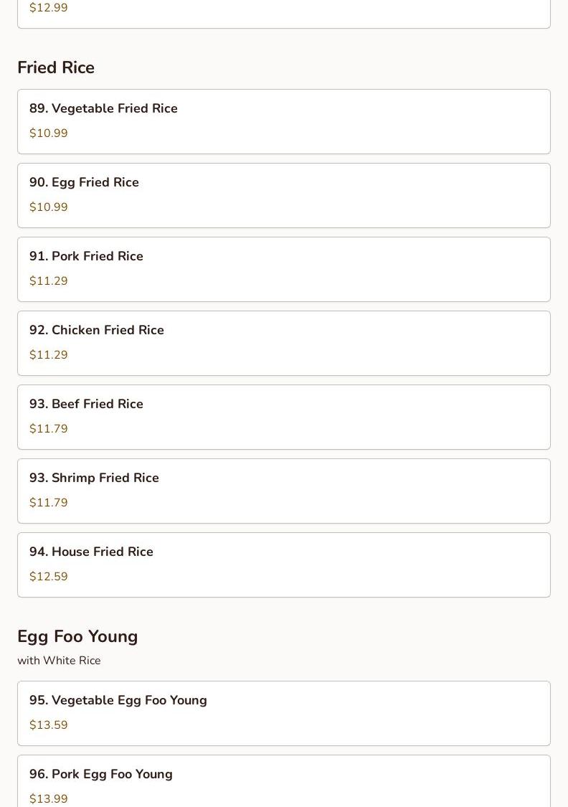The width and height of the screenshot is (568, 807).
Task: Click the $10.99 price under Vegetable Fried Rice
Action: (x=49, y=133)
